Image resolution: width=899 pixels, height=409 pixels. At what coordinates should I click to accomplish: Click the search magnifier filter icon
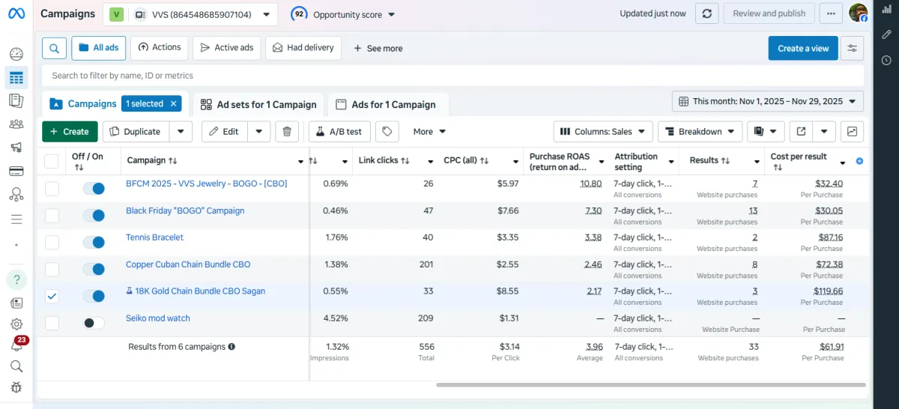tap(54, 48)
